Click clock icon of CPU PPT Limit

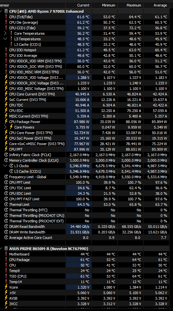[6, 182]
